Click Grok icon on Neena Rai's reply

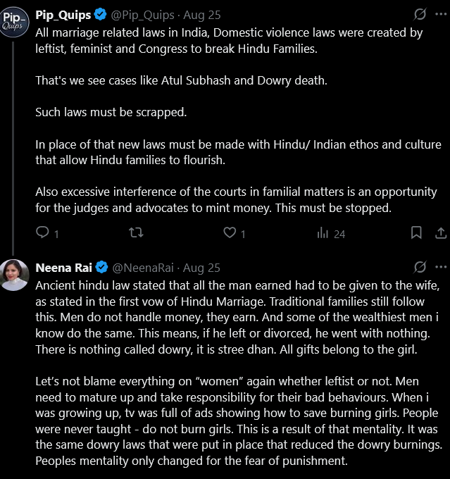[420, 268]
